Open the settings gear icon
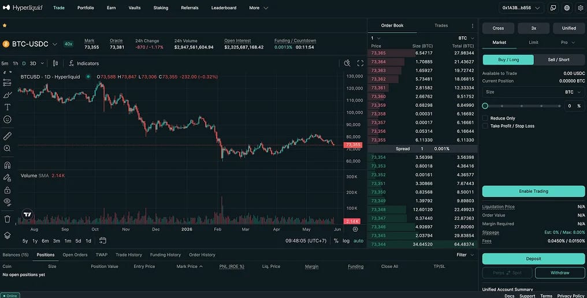The image size is (587, 298). [x=580, y=8]
